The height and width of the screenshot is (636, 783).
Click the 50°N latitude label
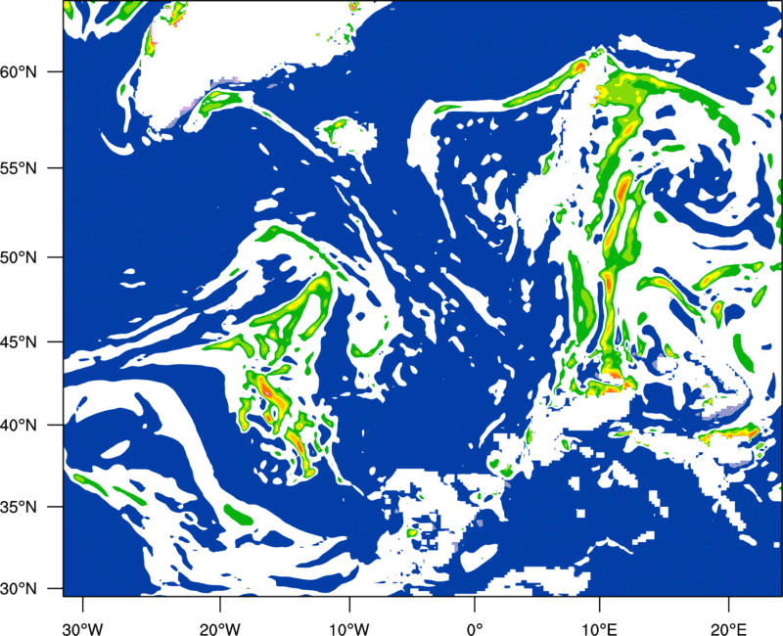click(19, 257)
